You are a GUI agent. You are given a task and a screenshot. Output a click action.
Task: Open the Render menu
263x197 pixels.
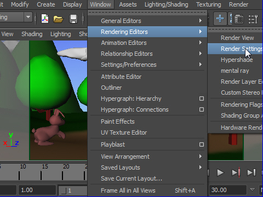tap(238, 4)
